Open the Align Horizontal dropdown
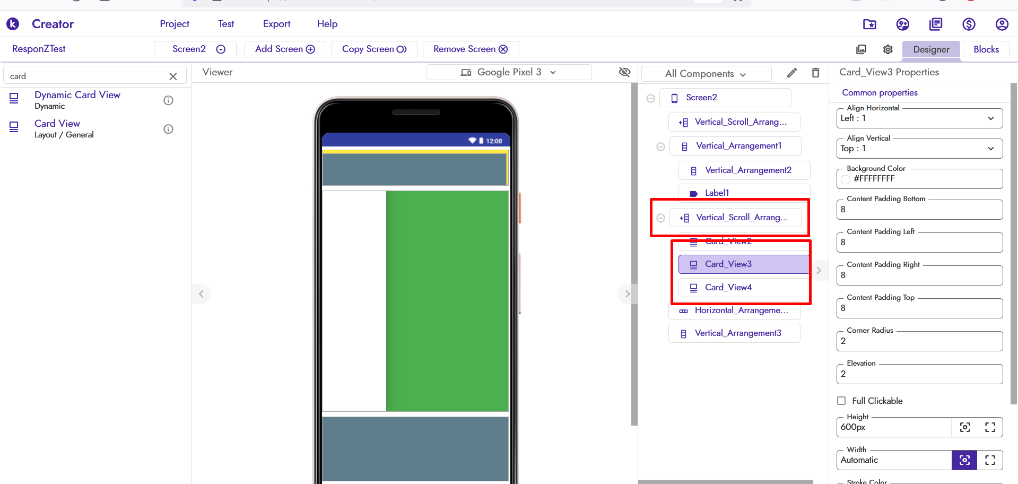The height and width of the screenshot is (484, 1018). 919,118
